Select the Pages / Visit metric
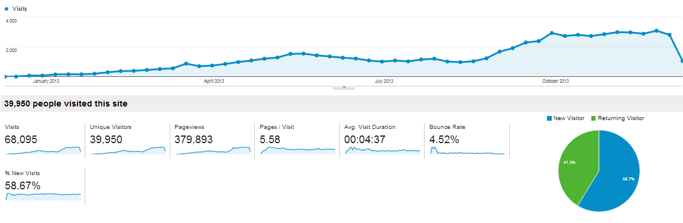 tap(297, 140)
